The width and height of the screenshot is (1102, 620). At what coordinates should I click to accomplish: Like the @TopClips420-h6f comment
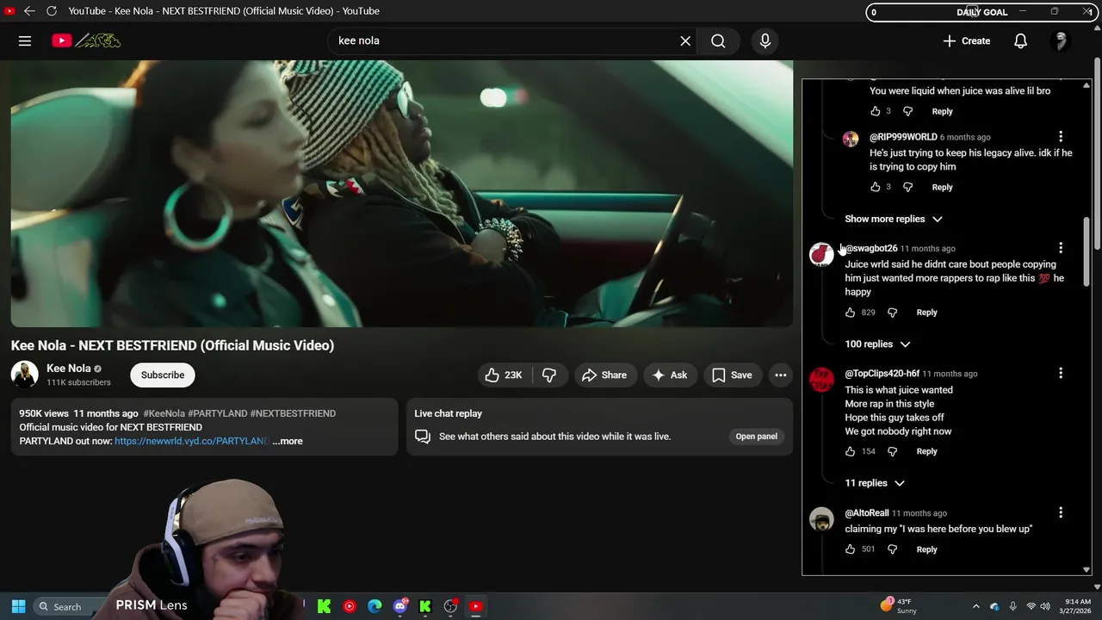(851, 451)
